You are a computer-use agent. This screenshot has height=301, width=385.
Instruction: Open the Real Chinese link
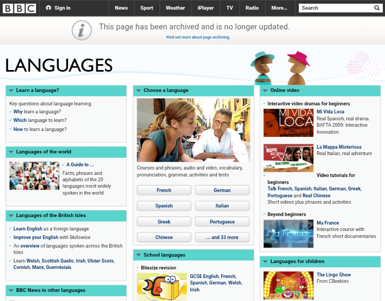point(316,196)
